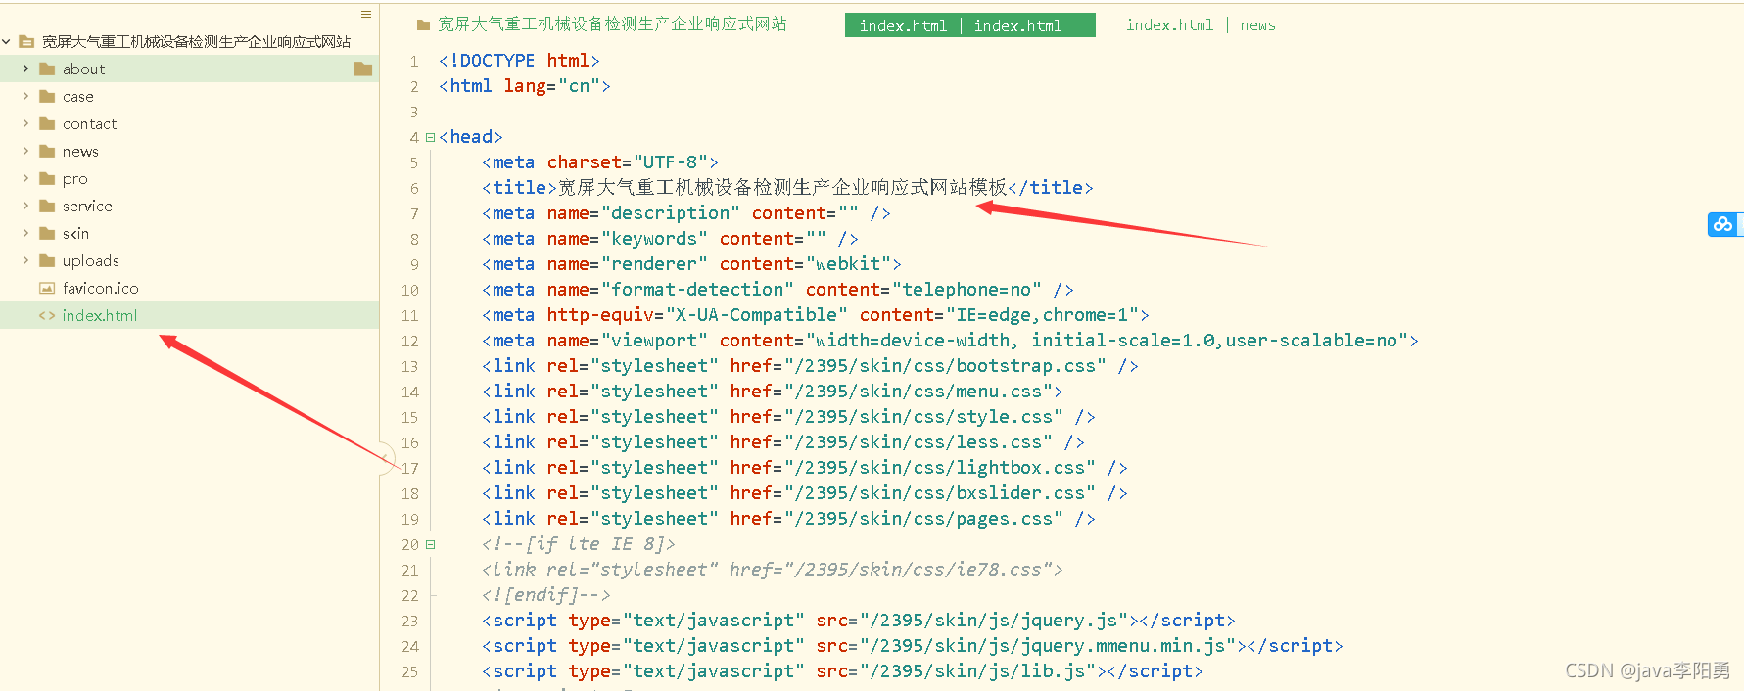Expand the pro folder
Viewport: 1744px width, 691px height.
[x=25, y=179]
